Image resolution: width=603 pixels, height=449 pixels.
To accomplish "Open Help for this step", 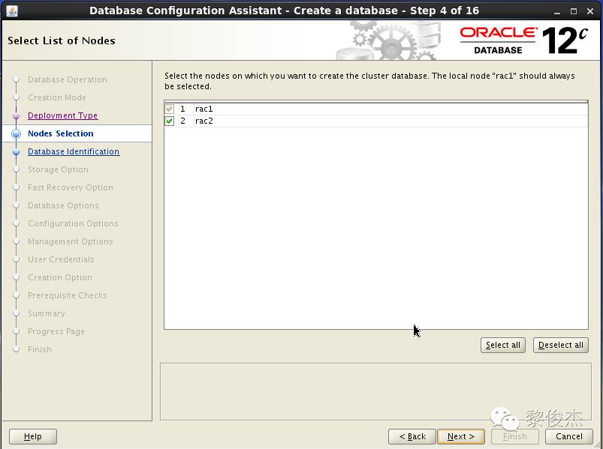I will pos(33,436).
